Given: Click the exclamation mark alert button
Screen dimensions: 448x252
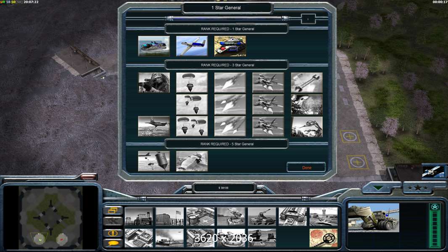Looking at the screenshot, I should (113, 233).
